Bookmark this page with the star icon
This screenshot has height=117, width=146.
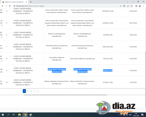tap(132, 6)
